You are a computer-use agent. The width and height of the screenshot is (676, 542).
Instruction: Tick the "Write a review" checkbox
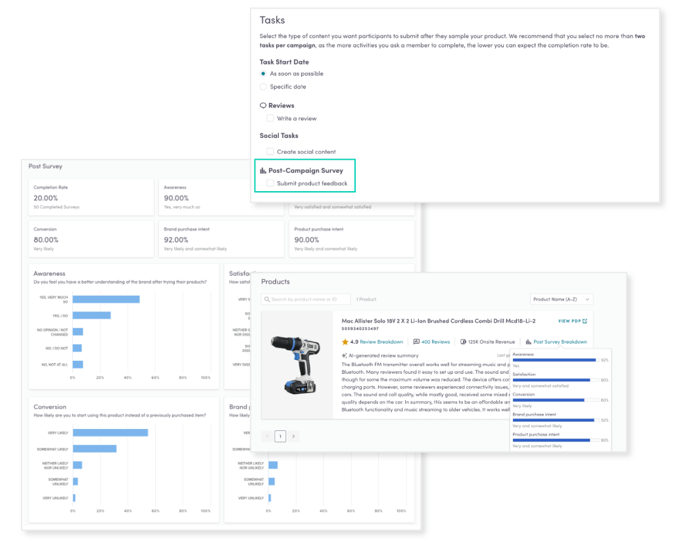(x=270, y=118)
